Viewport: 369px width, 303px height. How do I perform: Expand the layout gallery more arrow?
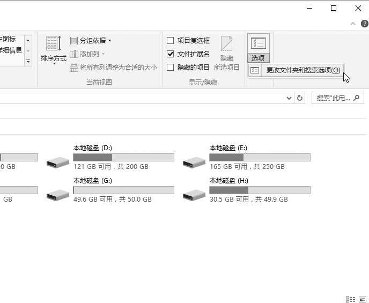[28, 61]
